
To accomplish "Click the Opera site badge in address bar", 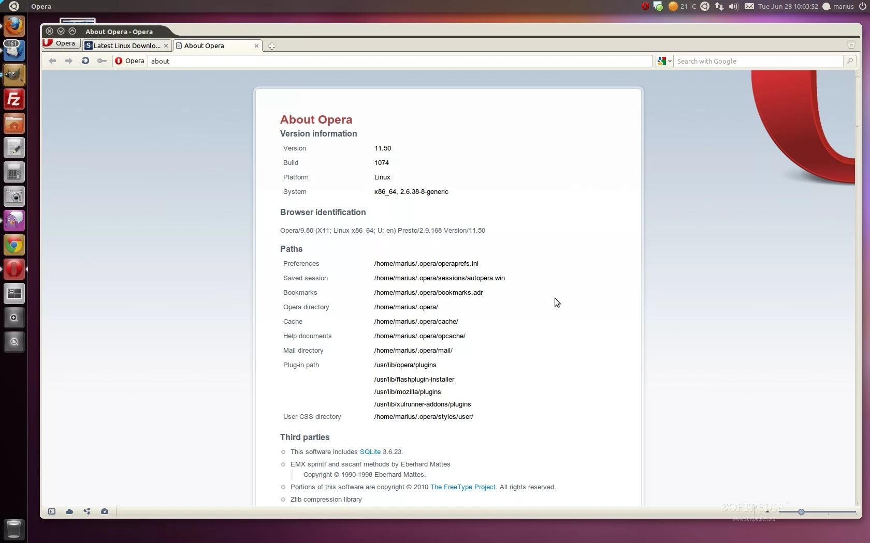I will pos(130,61).
